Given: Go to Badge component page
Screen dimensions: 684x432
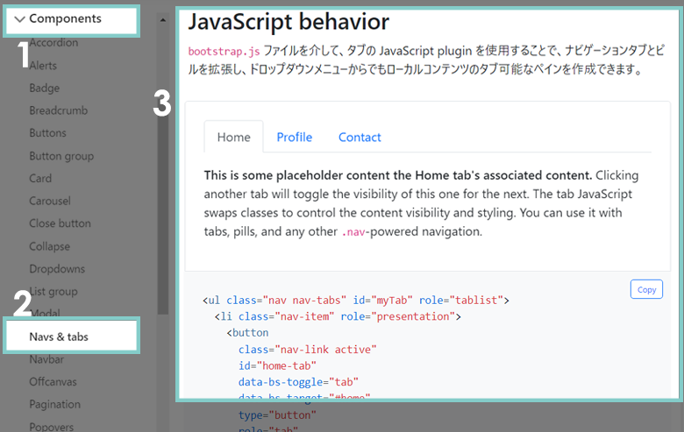Looking at the screenshot, I should point(44,88).
